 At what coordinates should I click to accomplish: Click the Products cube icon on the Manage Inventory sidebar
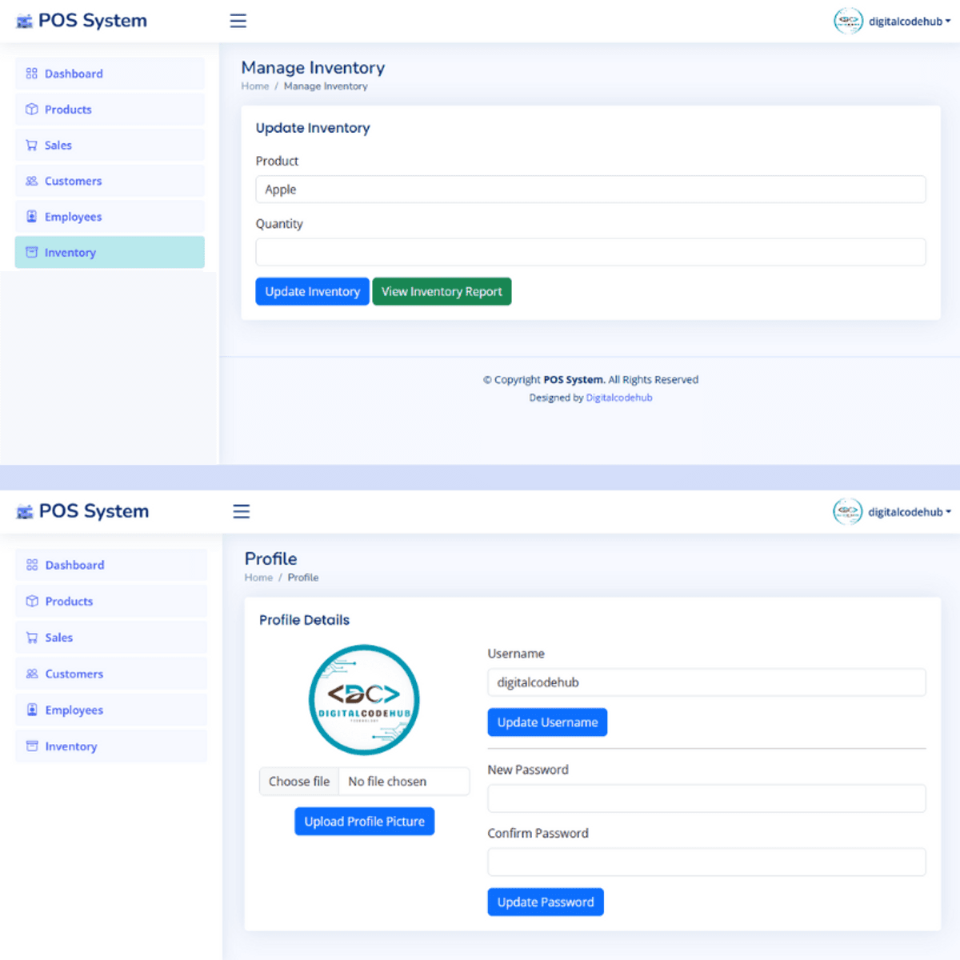pyautogui.click(x=32, y=110)
